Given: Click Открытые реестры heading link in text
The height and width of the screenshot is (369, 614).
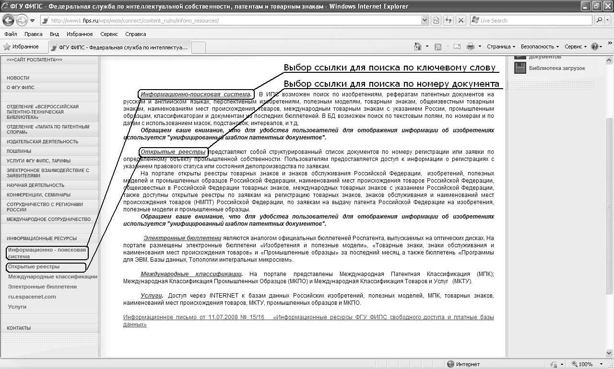Looking at the screenshot, I should [173, 152].
